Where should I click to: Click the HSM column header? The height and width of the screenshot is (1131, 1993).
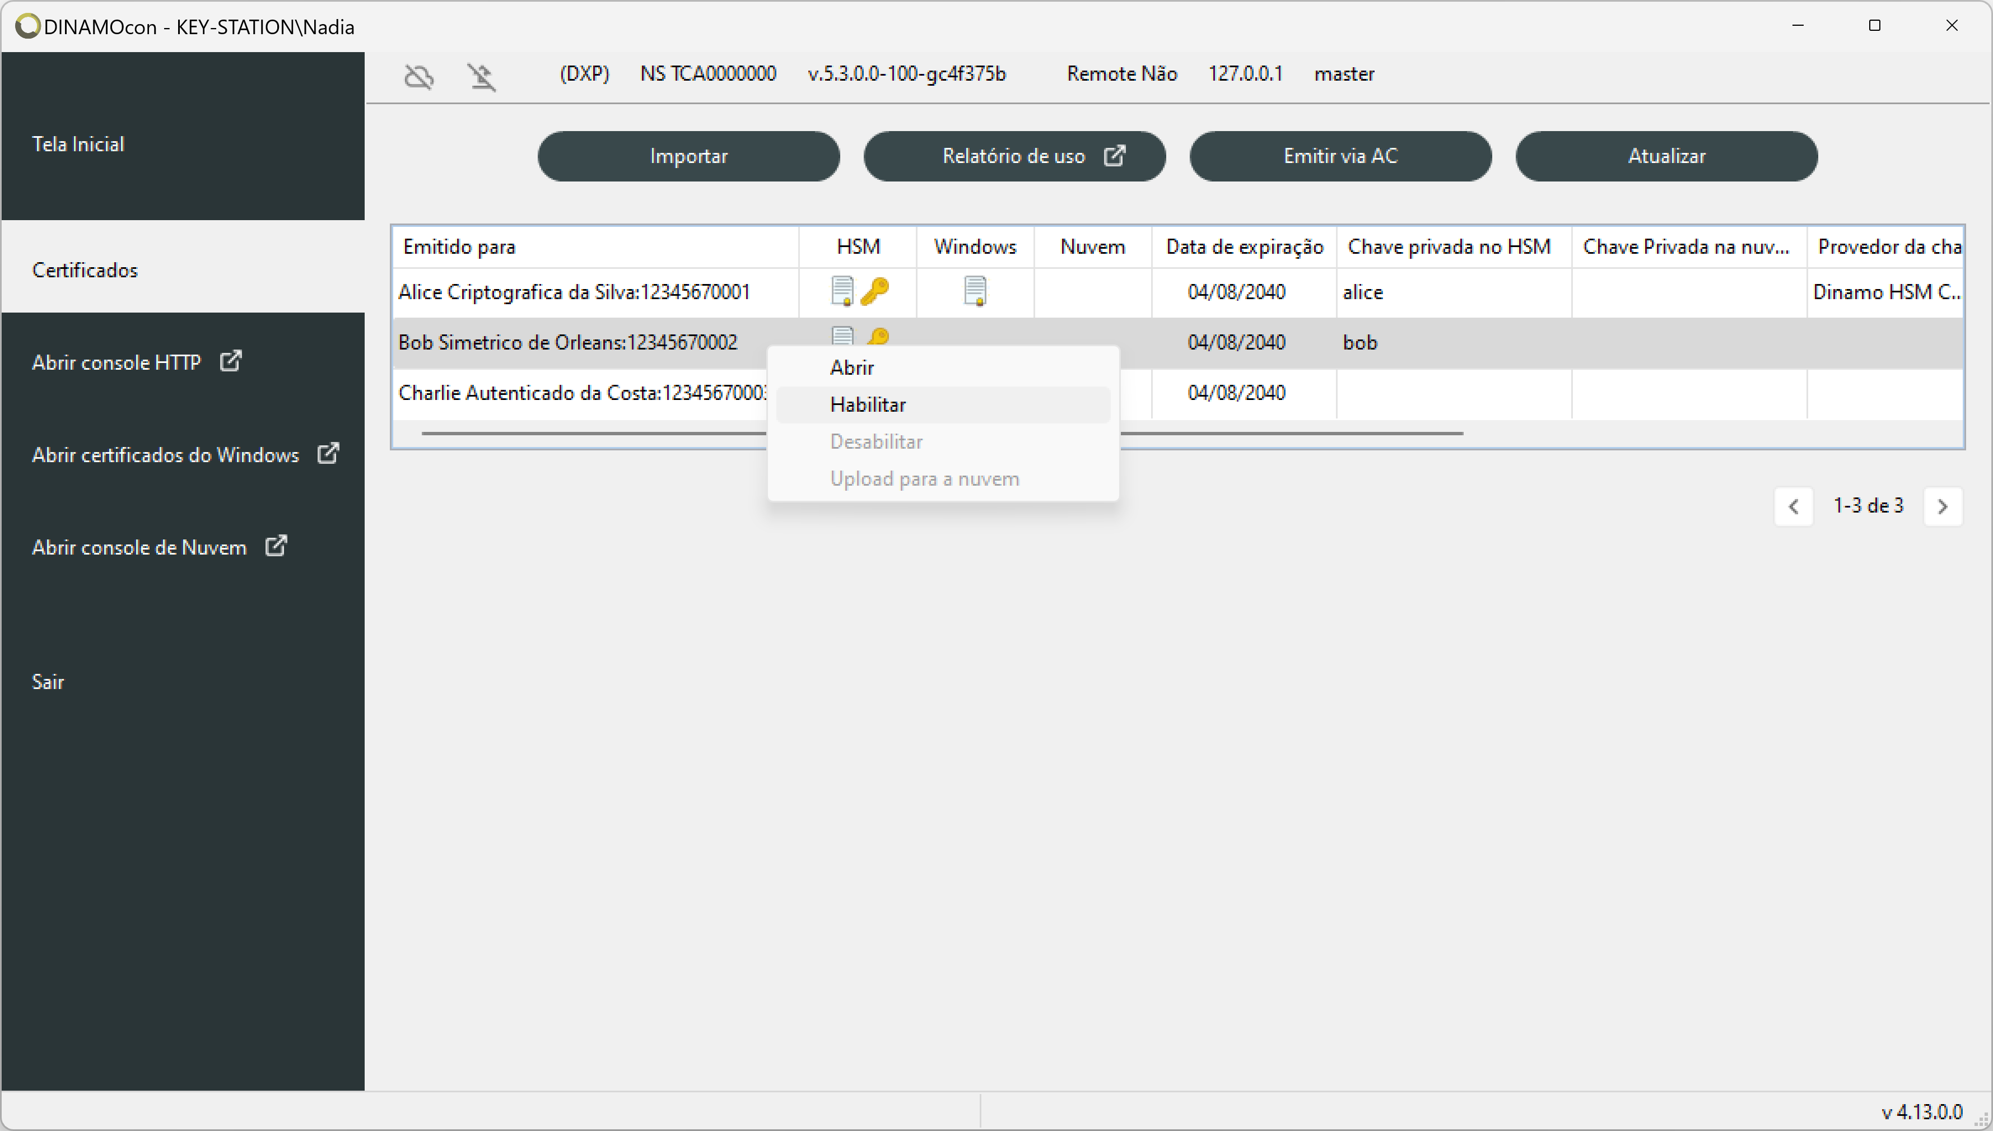(858, 247)
